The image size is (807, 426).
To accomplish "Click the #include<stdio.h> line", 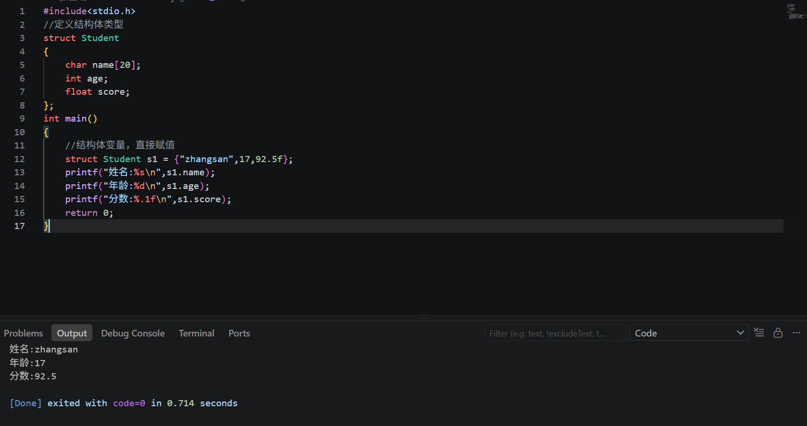I will tap(90, 11).
